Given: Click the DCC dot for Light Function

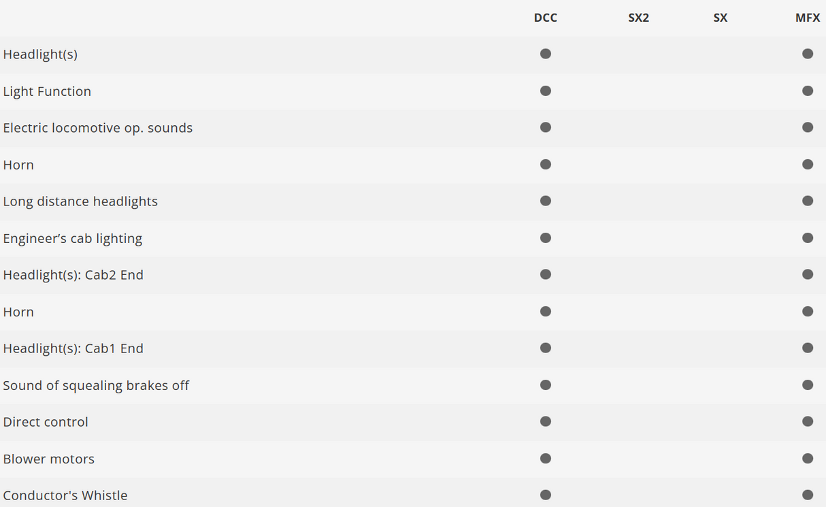Looking at the screenshot, I should (546, 91).
